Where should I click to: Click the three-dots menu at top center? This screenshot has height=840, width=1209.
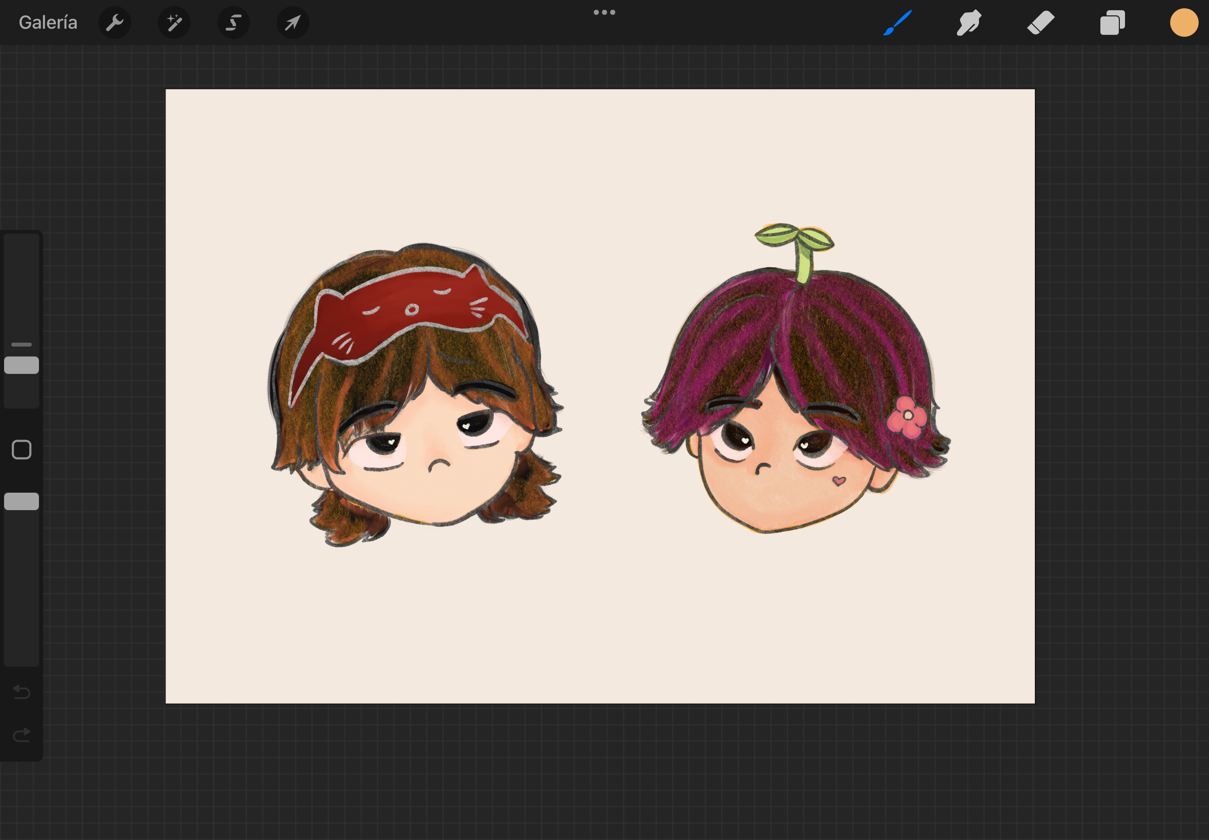[x=604, y=12]
